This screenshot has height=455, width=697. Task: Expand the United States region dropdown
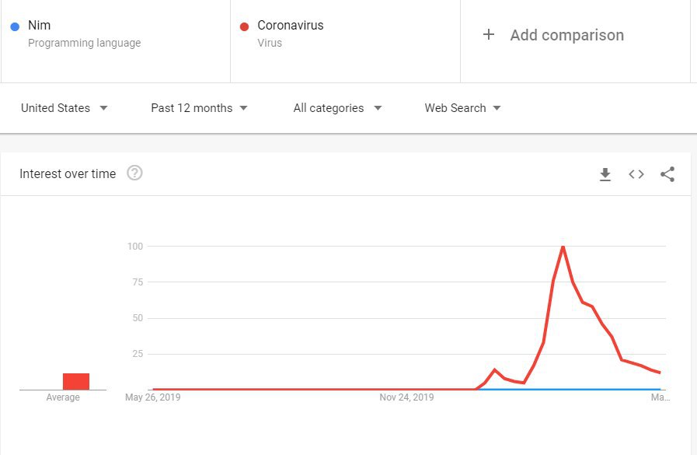tap(64, 108)
